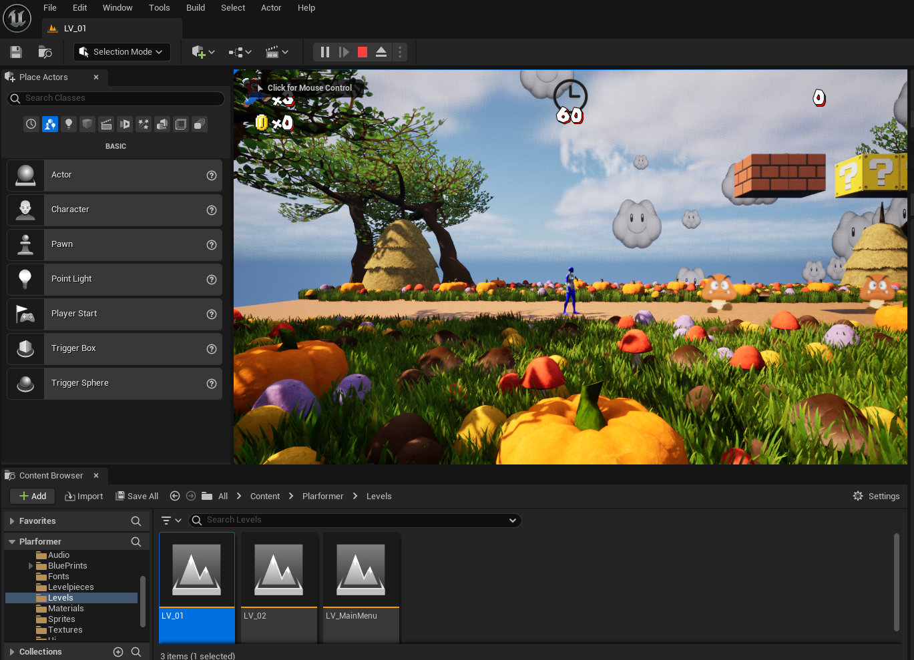Open the asset filter dropdown

[x=172, y=521]
